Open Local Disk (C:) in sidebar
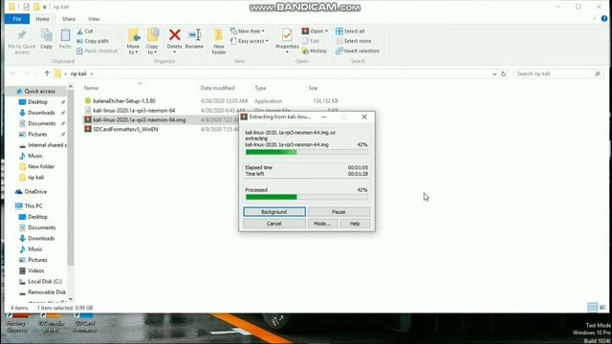This screenshot has height=344, width=612. point(45,282)
